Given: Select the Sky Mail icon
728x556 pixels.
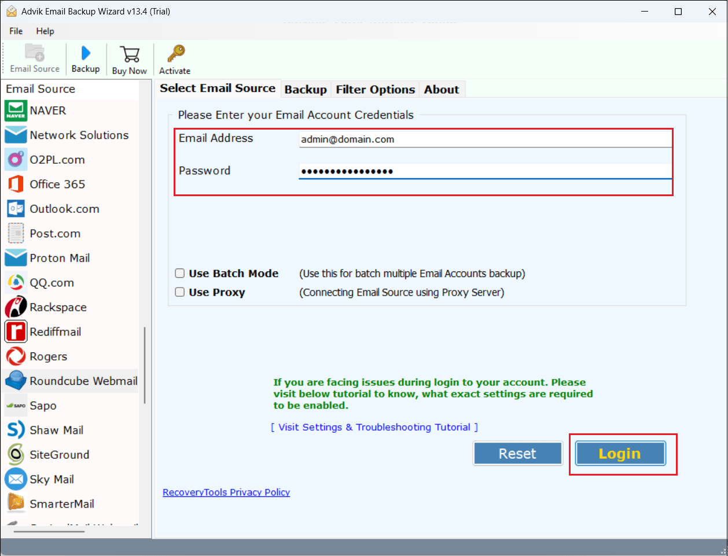Looking at the screenshot, I should (x=16, y=479).
